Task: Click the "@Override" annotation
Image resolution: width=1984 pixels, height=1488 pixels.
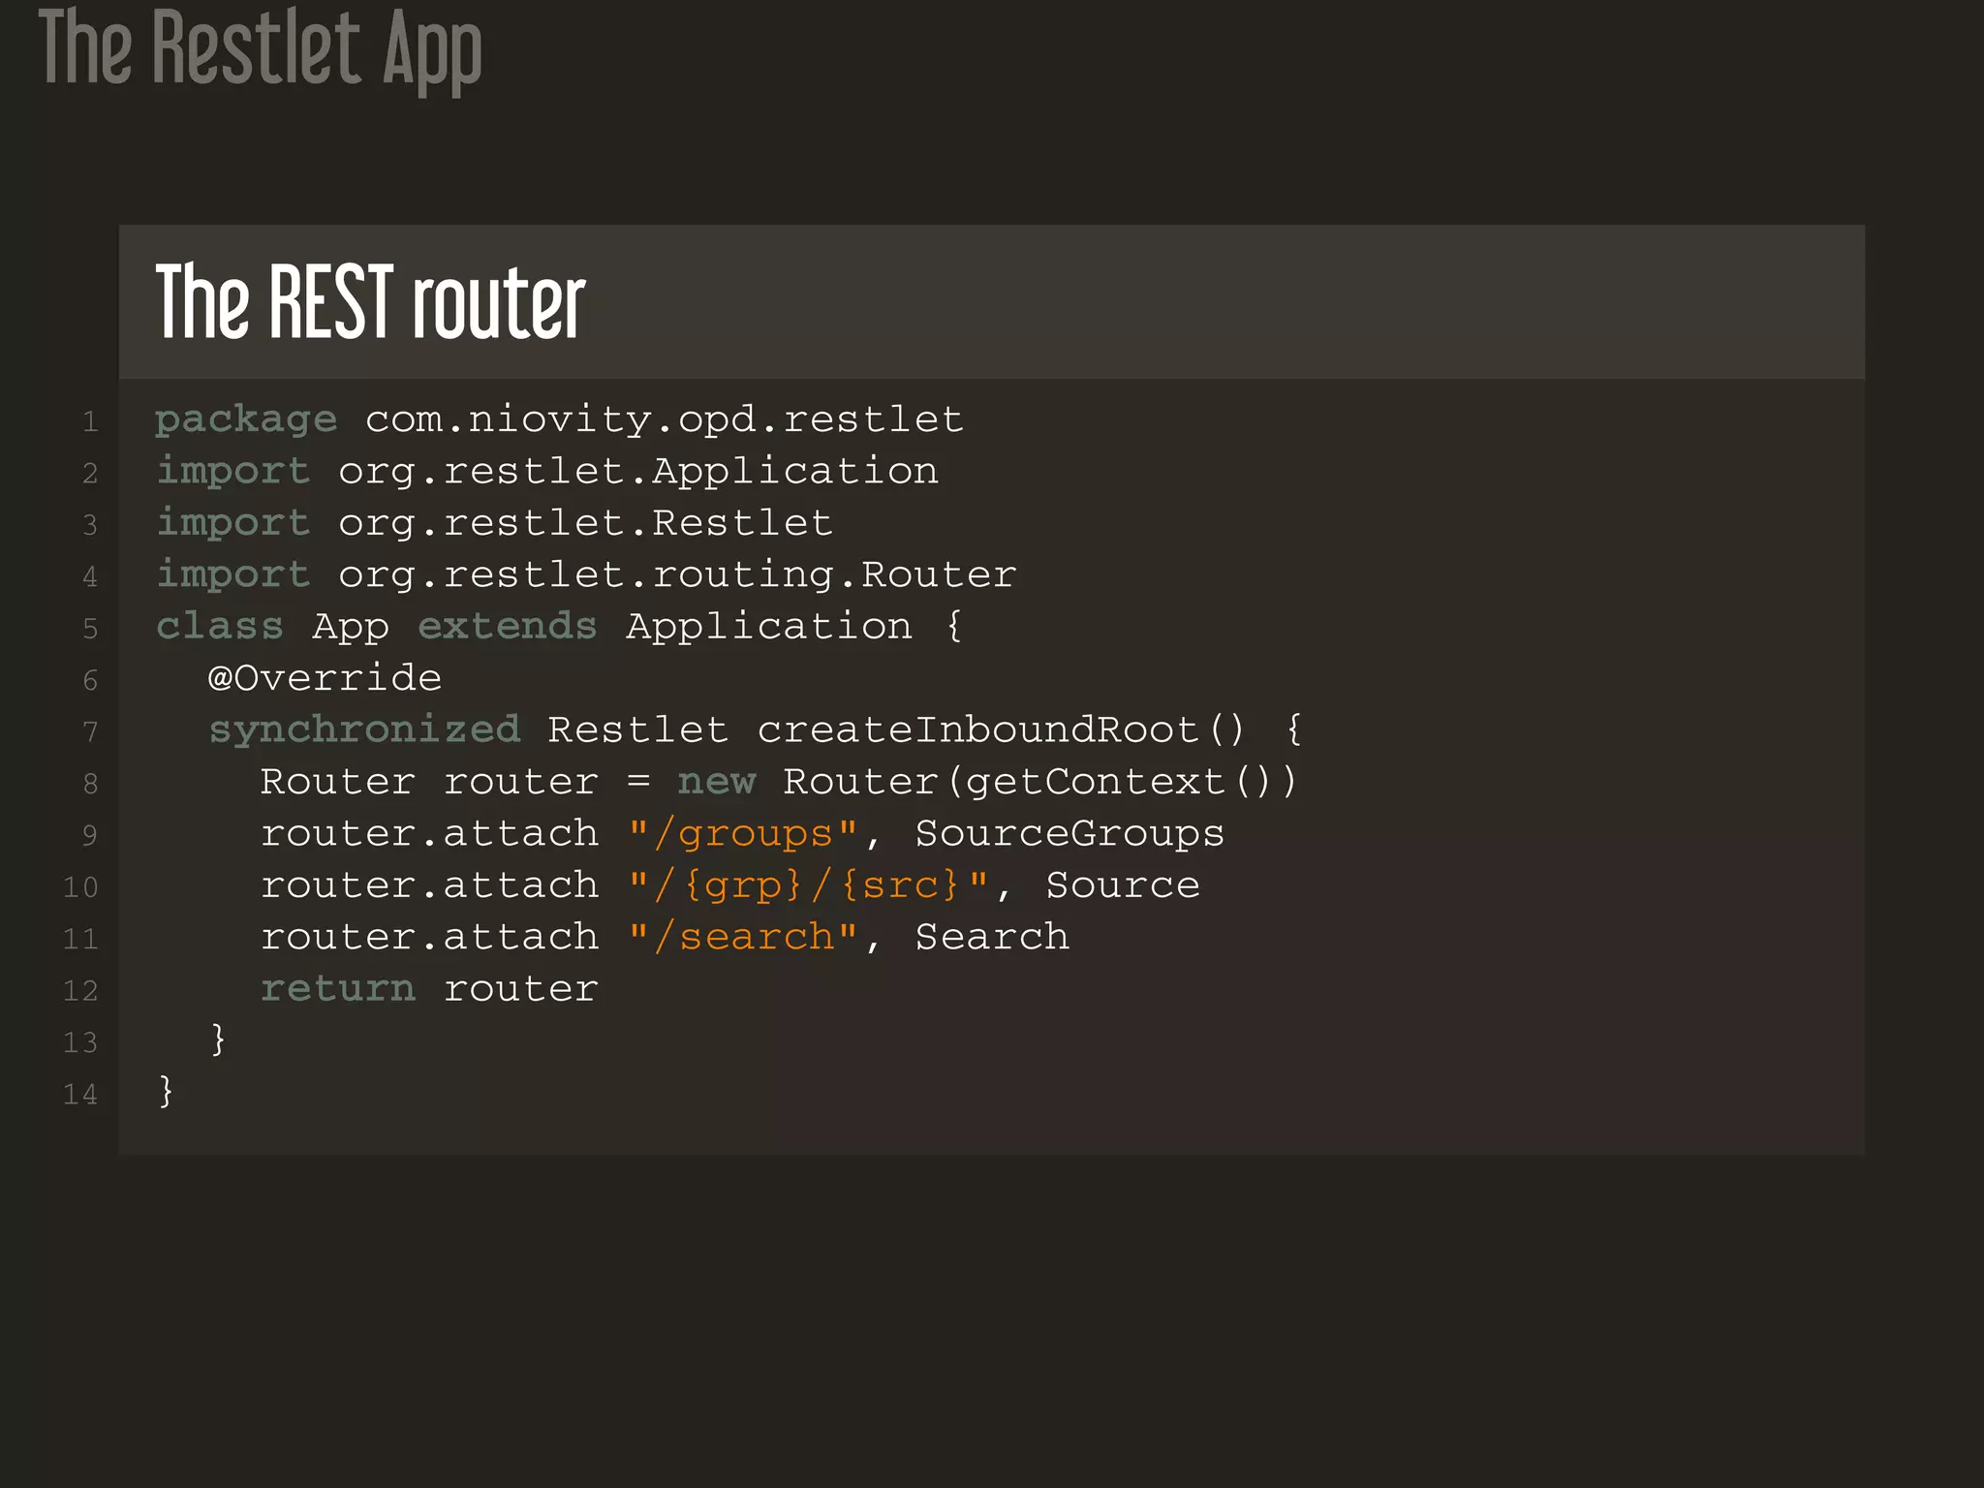Action: pos(325,678)
